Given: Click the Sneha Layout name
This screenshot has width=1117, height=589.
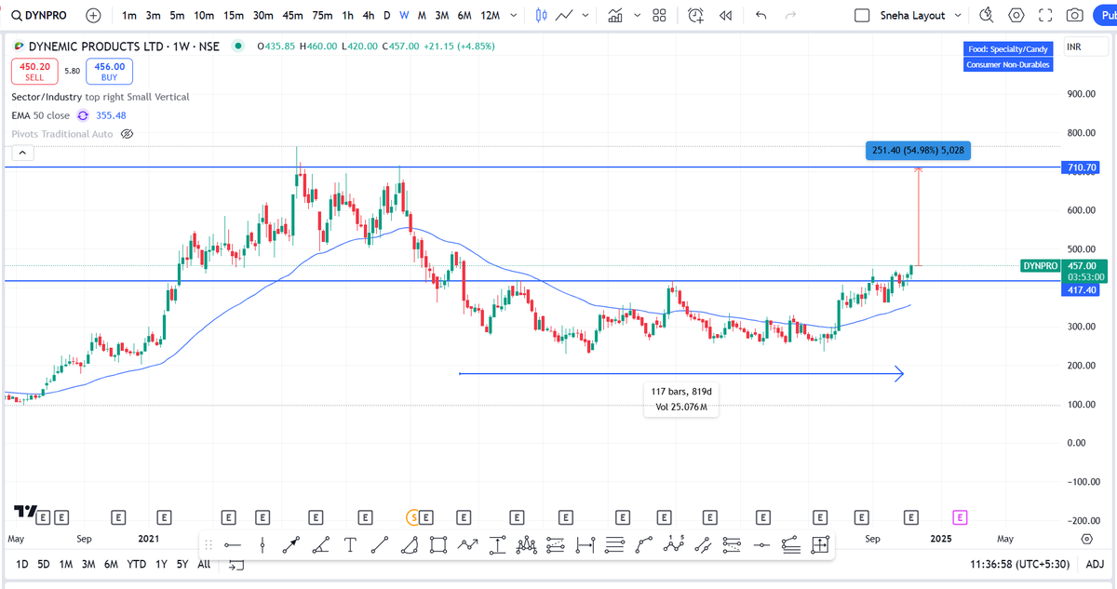Looking at the screenshot, I should pos(912,16).
